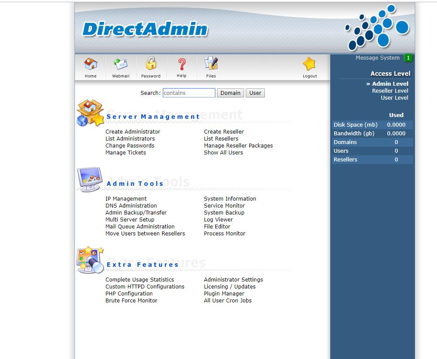The height and width of the screenshot is (359, 437).
Task: Open All User Cron Jobs
Action: tap(228, 301)
